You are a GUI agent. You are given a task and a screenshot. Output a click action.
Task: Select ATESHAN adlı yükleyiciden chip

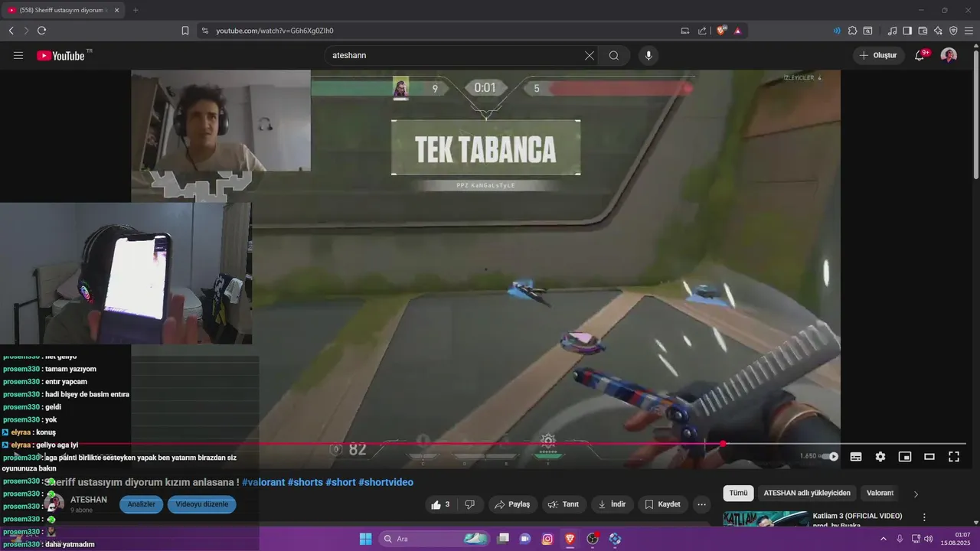pyautogui.click(x=807, y=493)
